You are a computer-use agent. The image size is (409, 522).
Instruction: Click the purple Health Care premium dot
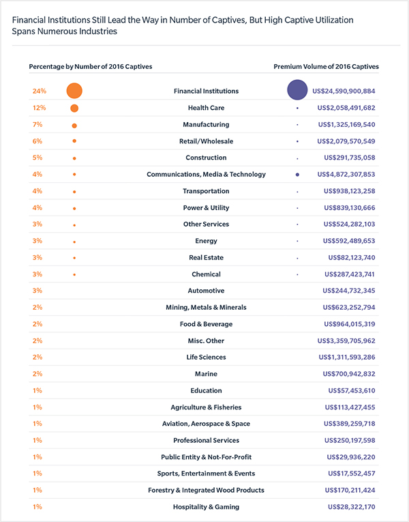click(297, 108)
